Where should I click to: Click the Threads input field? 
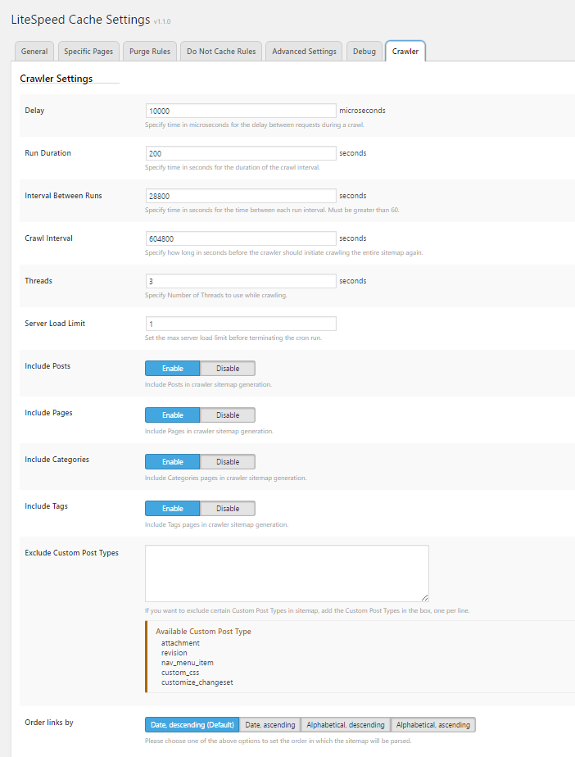pyautogui.click(x=241, y=280)
